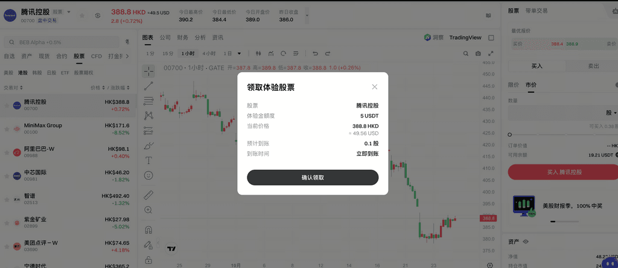Open chart templates icon in toolbar
Screen dimensions: 618x268
coord(296,53)
